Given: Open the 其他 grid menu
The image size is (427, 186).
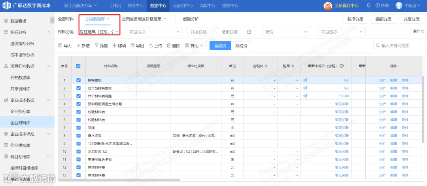Looking at the screenshot, I should pyautogui.click(x=194, y=46).
